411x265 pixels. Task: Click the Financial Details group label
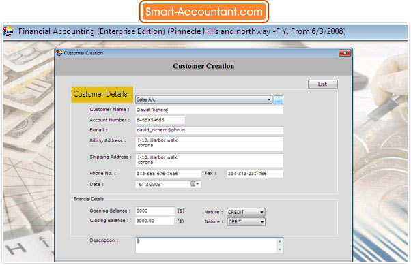tap(89, 199)
